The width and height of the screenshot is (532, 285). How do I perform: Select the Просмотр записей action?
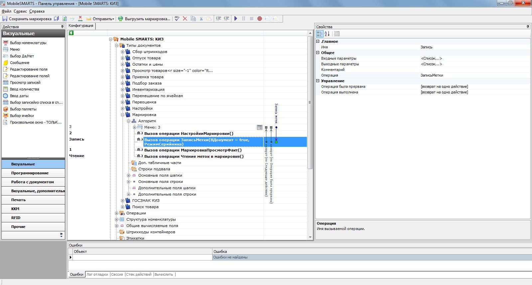click(25, 83)
